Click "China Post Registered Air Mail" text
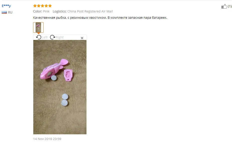 (x=90, y=11)
